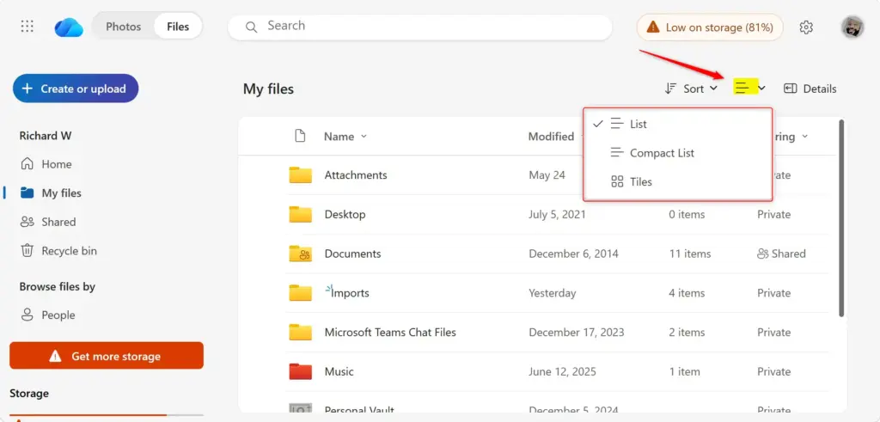Viewport: 880px width, 422px height.
Task: Expand the view options dropdown chevron
Action: coord(761,89)
